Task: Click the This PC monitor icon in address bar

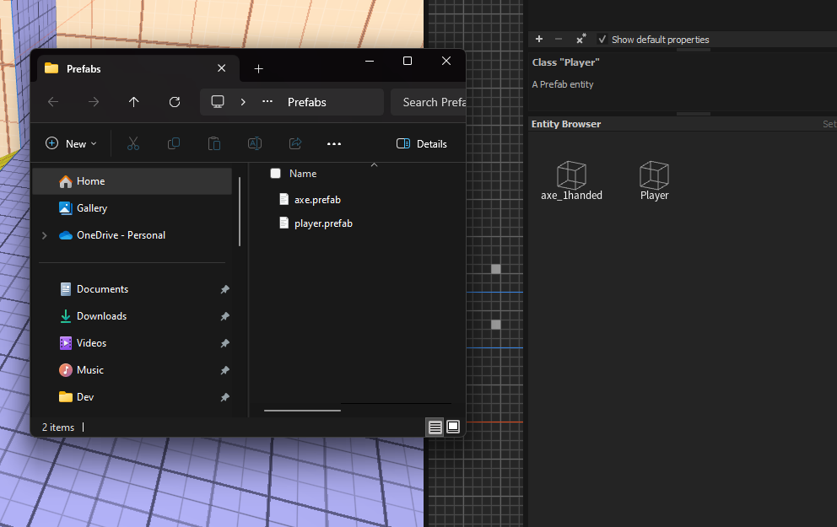Action: point(218,101)
